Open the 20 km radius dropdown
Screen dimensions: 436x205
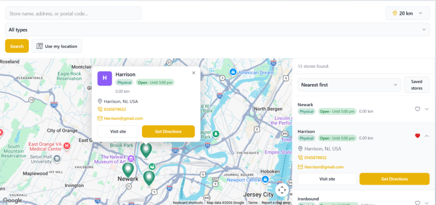(x=407, y=13)
